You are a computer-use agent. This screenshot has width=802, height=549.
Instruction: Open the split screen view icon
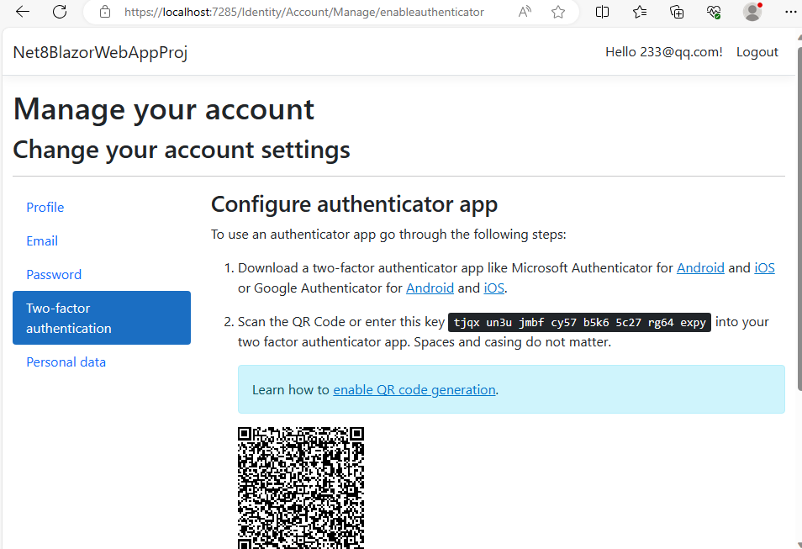point(603,12)
